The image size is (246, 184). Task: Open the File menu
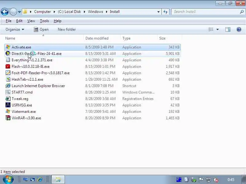point(9,21)
